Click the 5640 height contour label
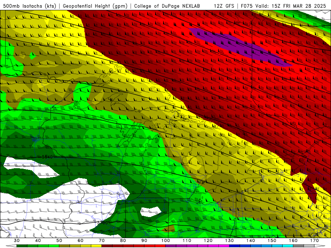 pyautogui.click(x=47, y=157)
